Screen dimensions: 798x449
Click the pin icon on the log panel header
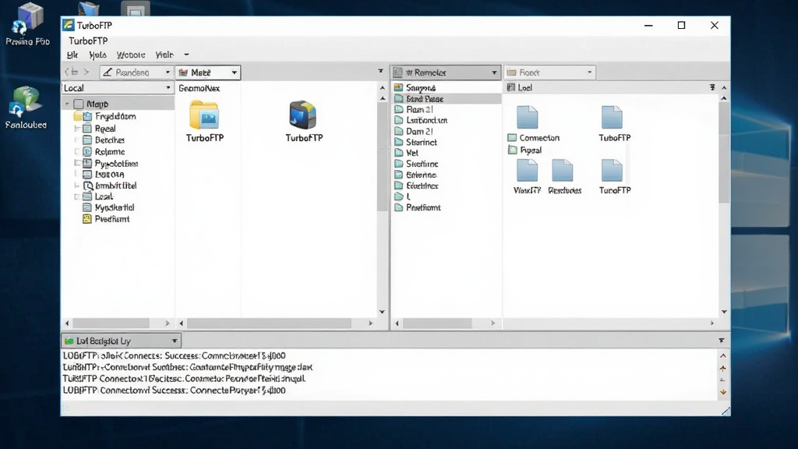coord(721,340)
